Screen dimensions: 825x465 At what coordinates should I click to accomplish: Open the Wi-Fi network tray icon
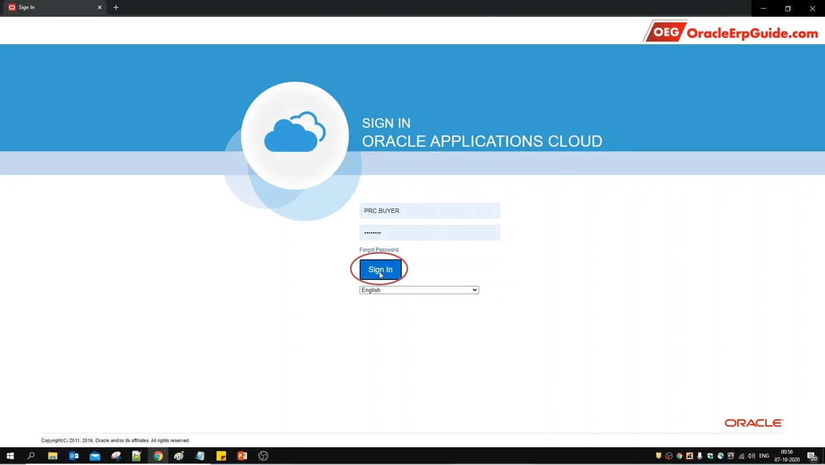(741, 456)
